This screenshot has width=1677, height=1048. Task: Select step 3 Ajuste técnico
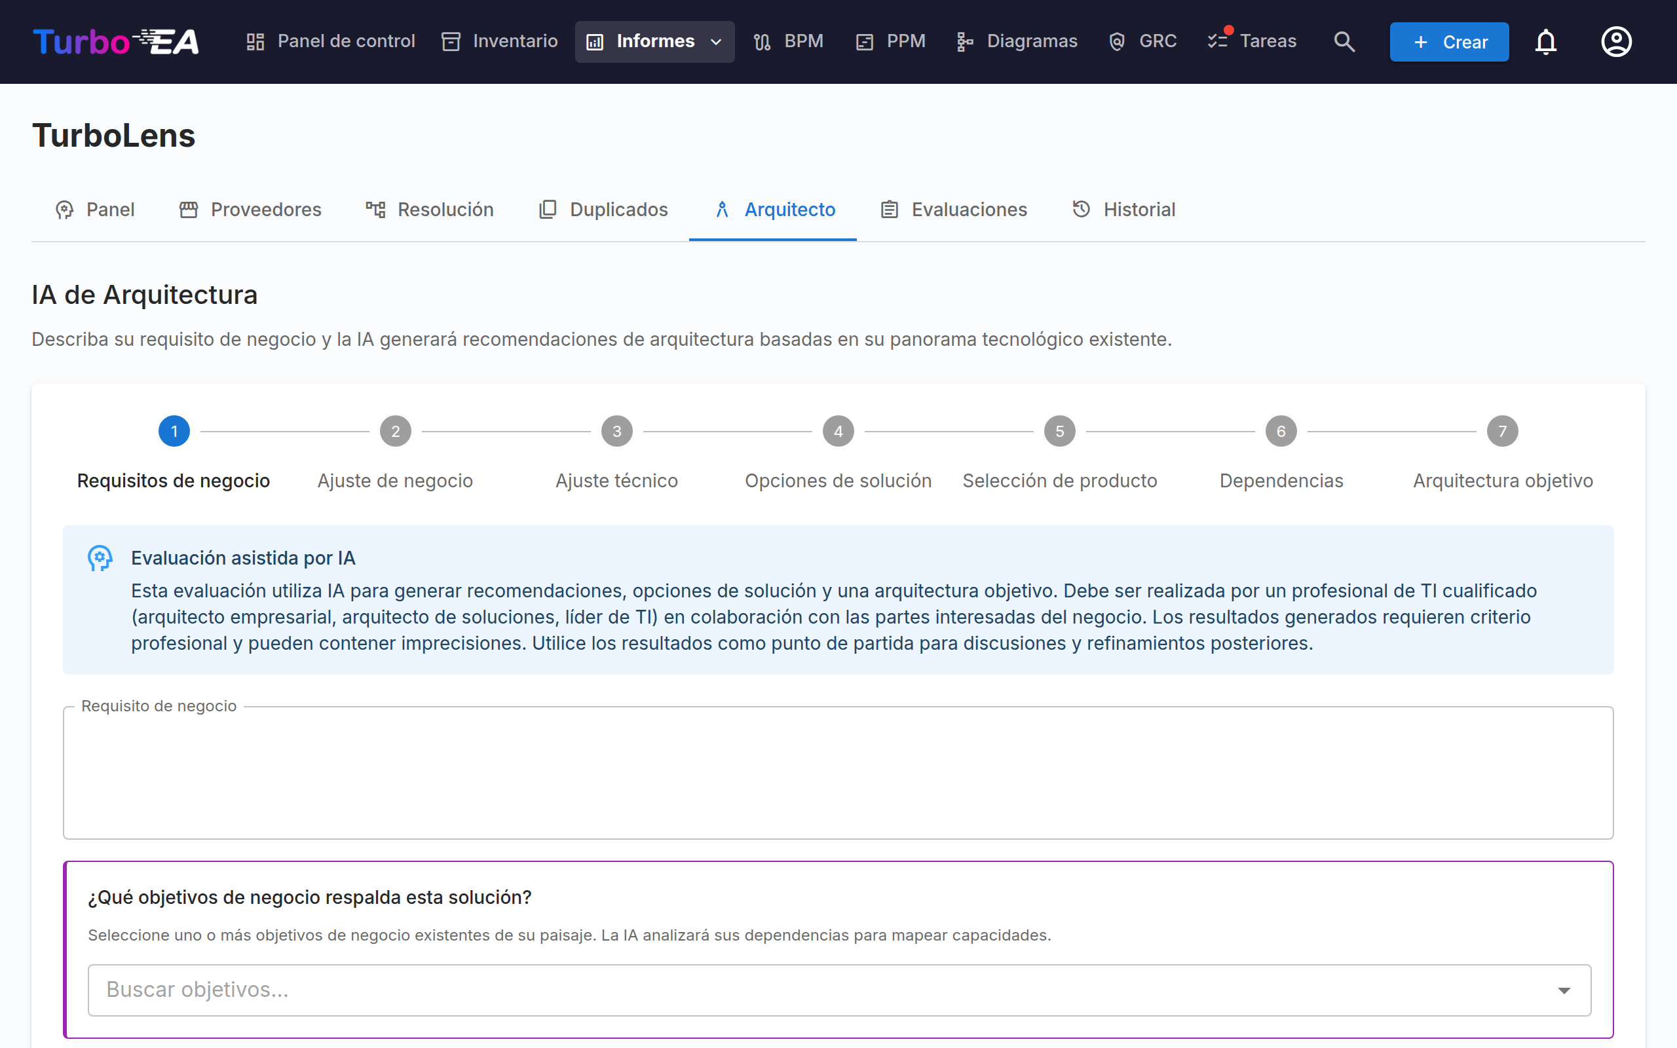tap(616, 453)
